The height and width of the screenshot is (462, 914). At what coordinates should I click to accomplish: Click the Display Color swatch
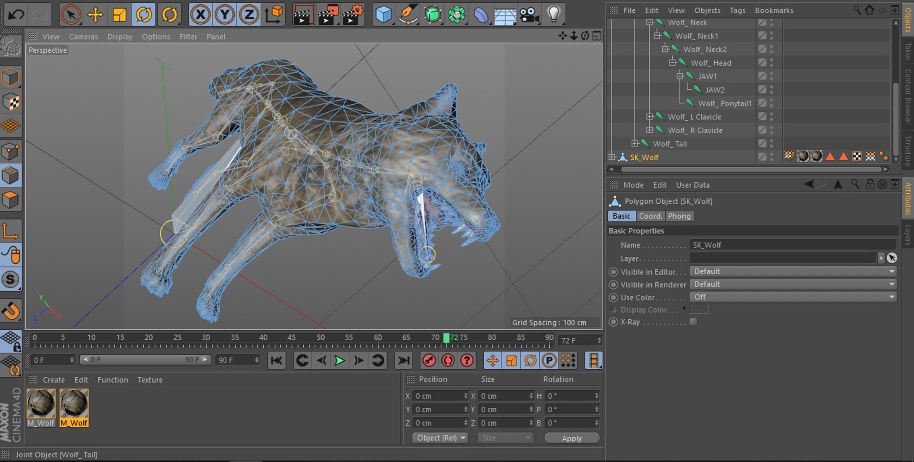tap(699, 309)
